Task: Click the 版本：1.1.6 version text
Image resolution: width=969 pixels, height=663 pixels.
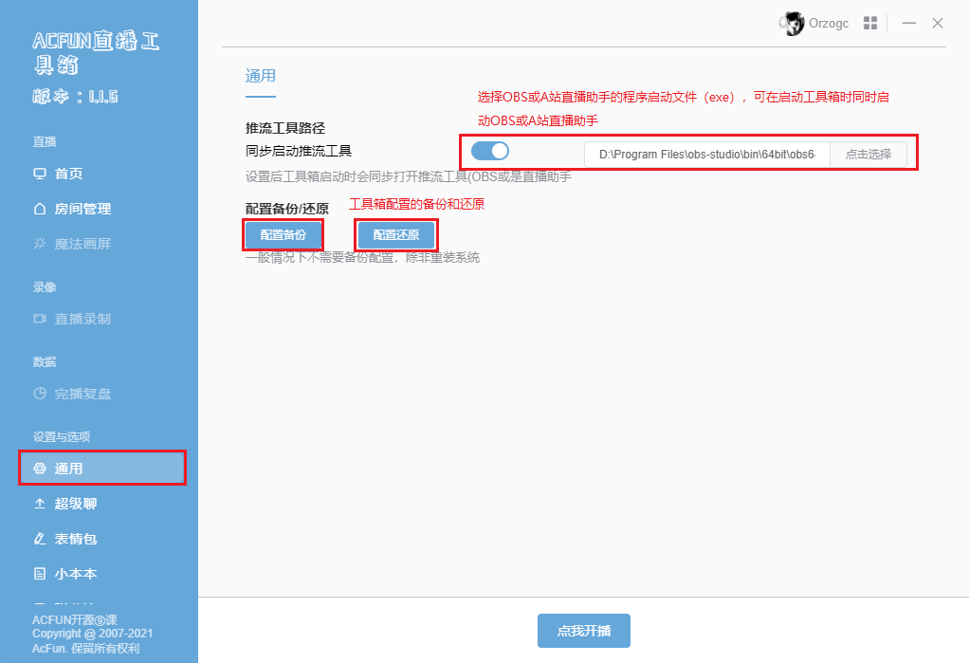Action: (75, 97)
